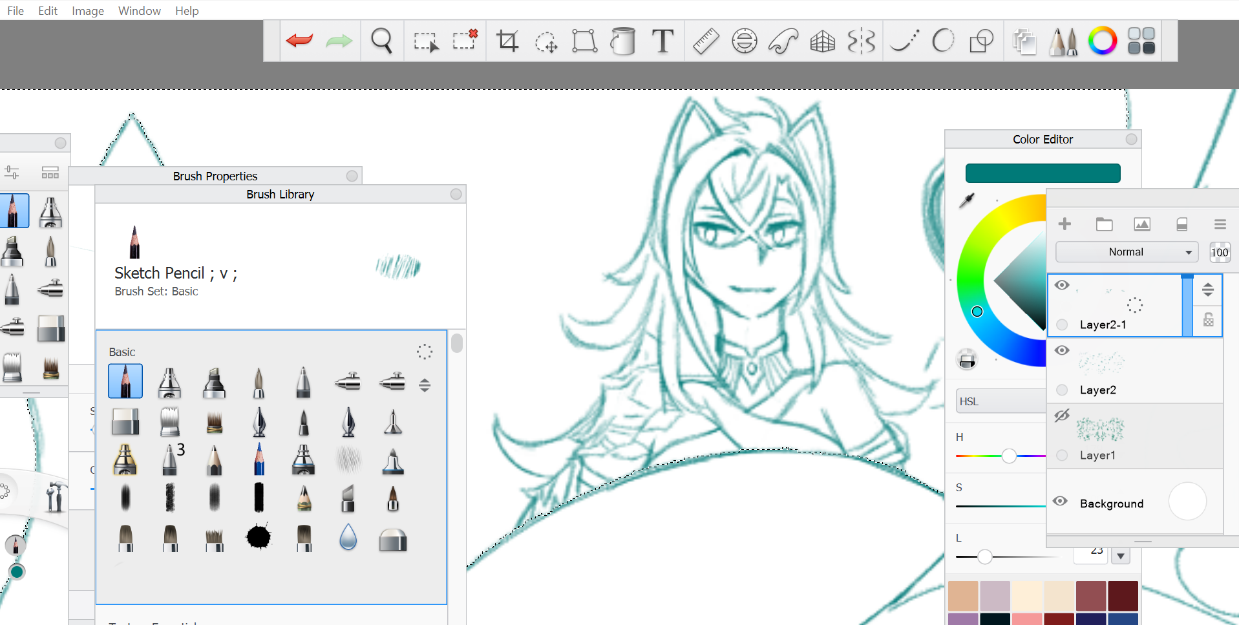Click the add new layer plus button
This screenshot has width=1239, height=625.
(1064, 224)
